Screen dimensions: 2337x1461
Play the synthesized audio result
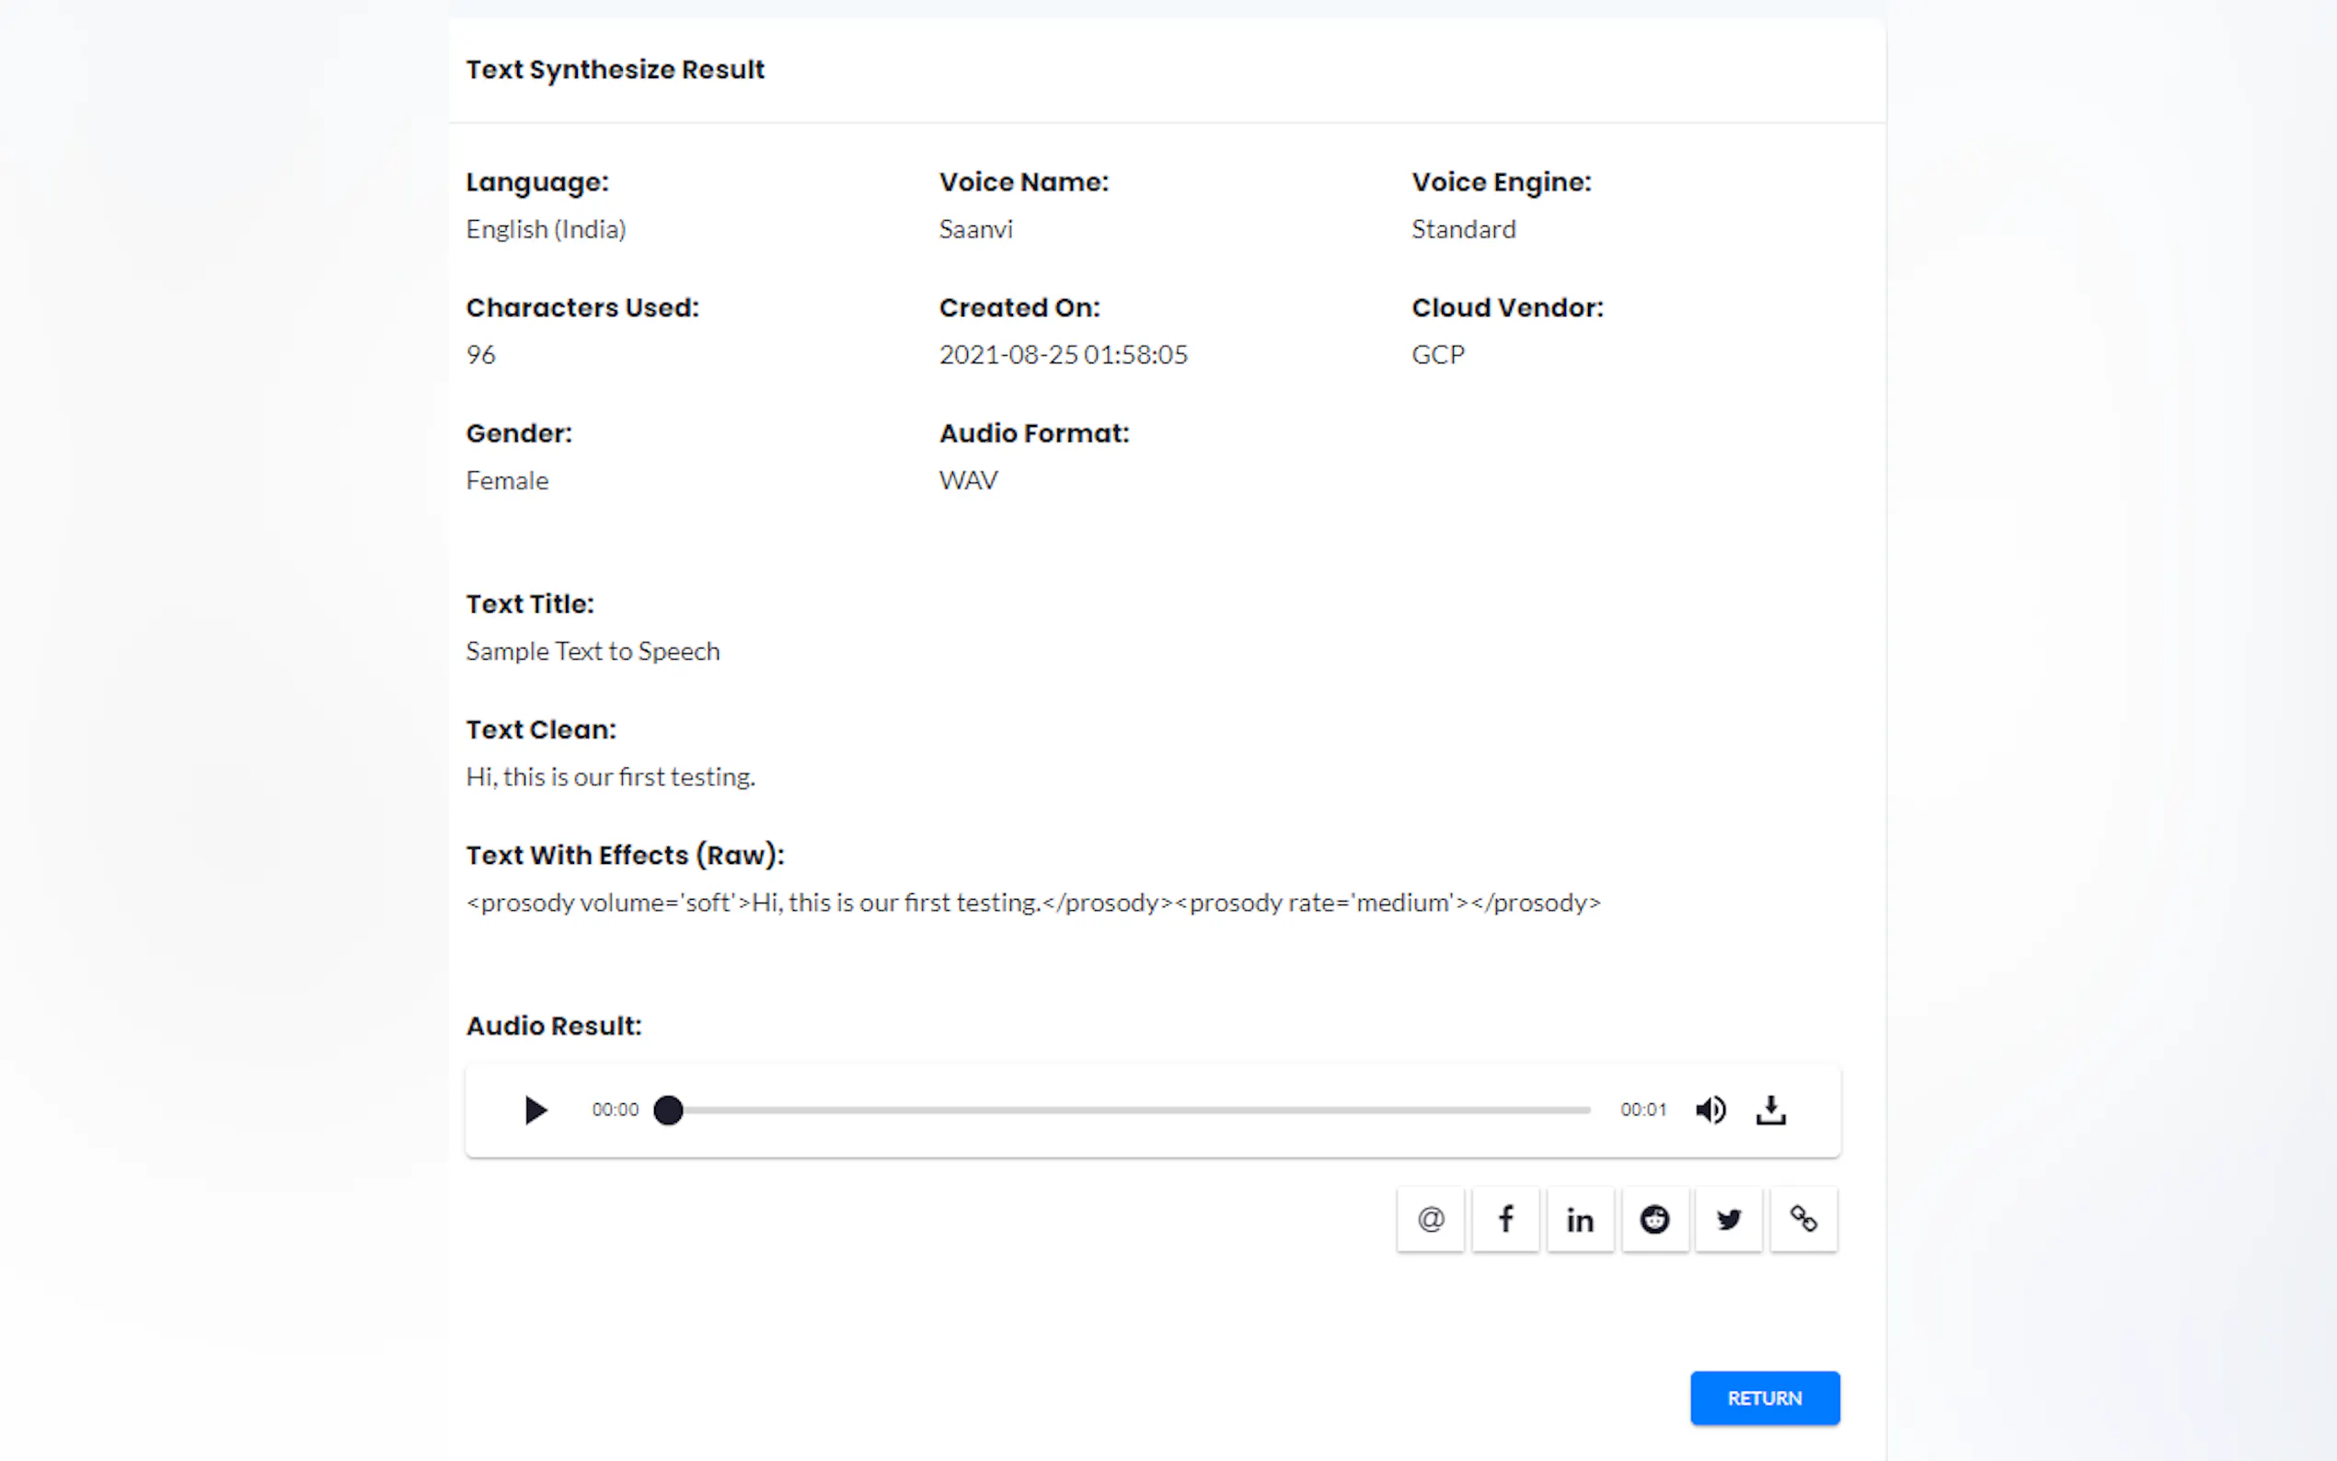point(535,1110)
